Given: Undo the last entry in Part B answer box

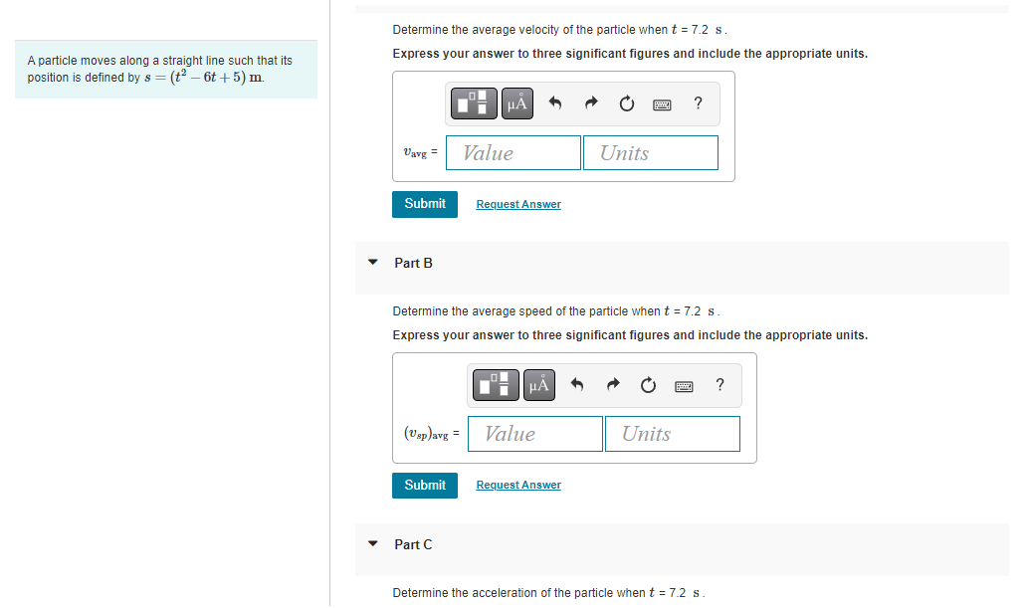Looking at the screenshot, I should 576,385.
